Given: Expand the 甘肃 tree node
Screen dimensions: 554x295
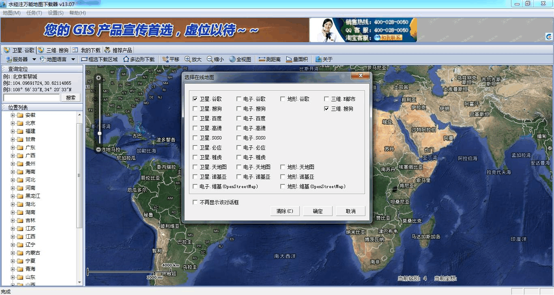Looking at the screenshot, I should [x=13, y=139].
